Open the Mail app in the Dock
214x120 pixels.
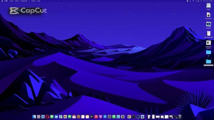(56, 117)
